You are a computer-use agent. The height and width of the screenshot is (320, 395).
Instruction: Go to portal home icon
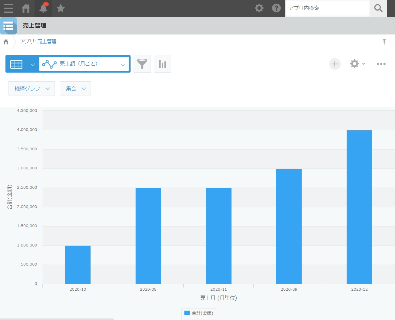(x=26, y=8)
